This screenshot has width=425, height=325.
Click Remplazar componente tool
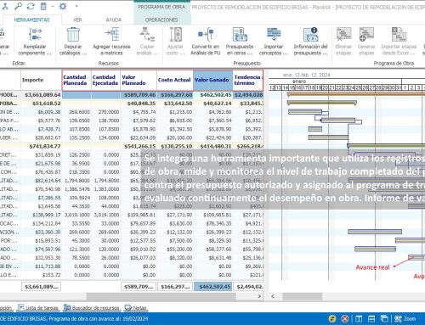coord(35,42)
